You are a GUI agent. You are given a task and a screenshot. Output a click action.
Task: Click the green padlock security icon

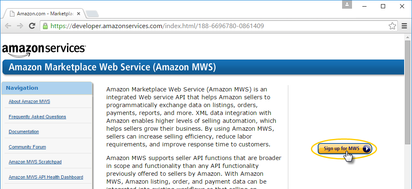(45, 26)
